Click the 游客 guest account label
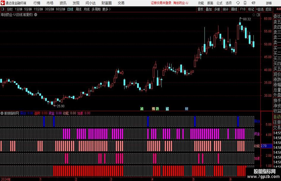This screenshot has height=181, width=281. tap(269, 3)
